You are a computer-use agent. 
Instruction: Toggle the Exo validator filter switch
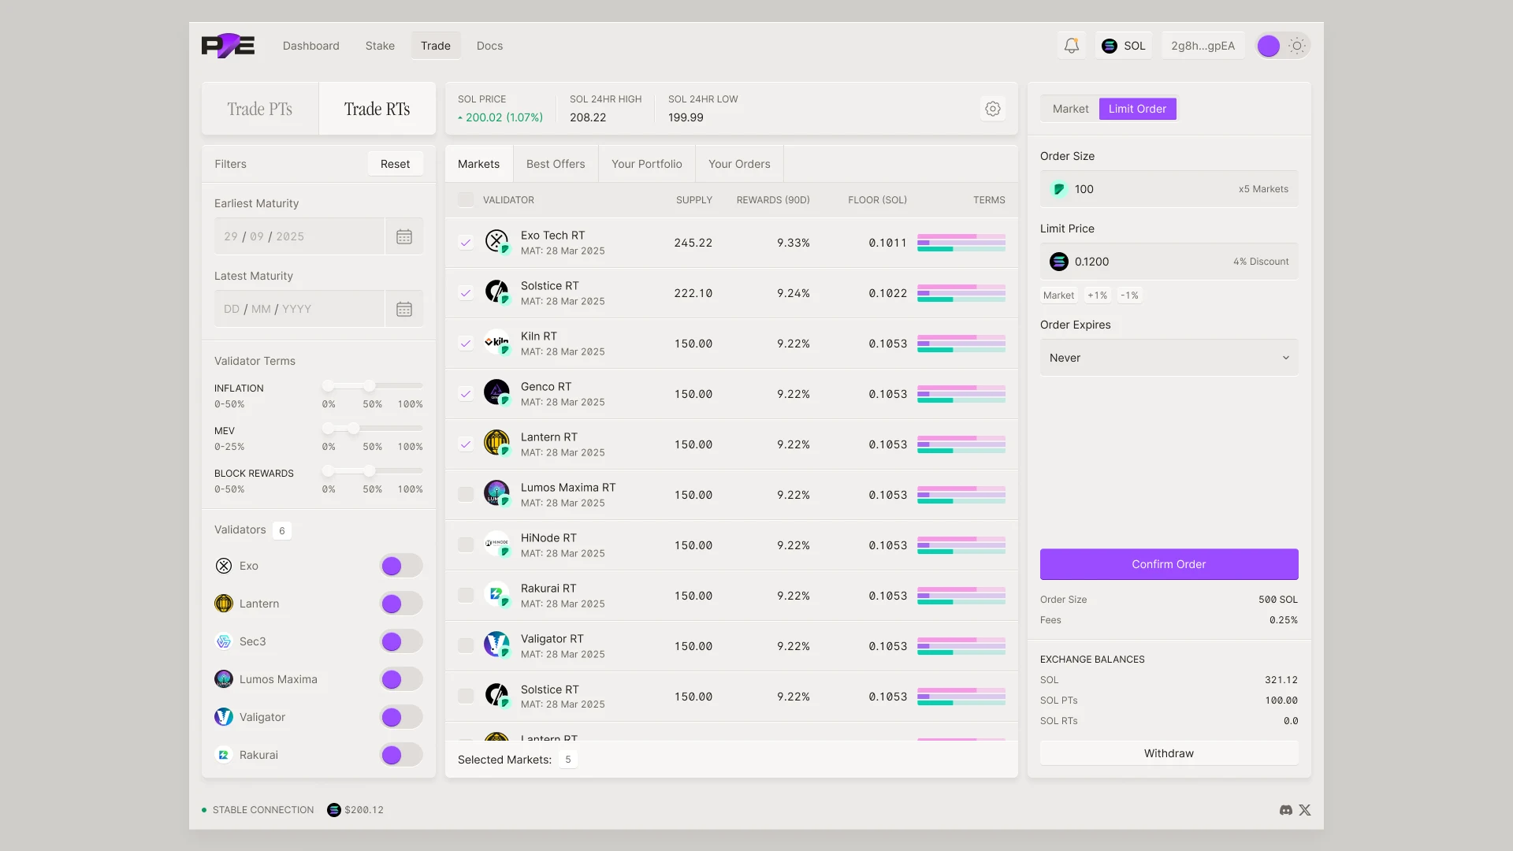[401, 566]
